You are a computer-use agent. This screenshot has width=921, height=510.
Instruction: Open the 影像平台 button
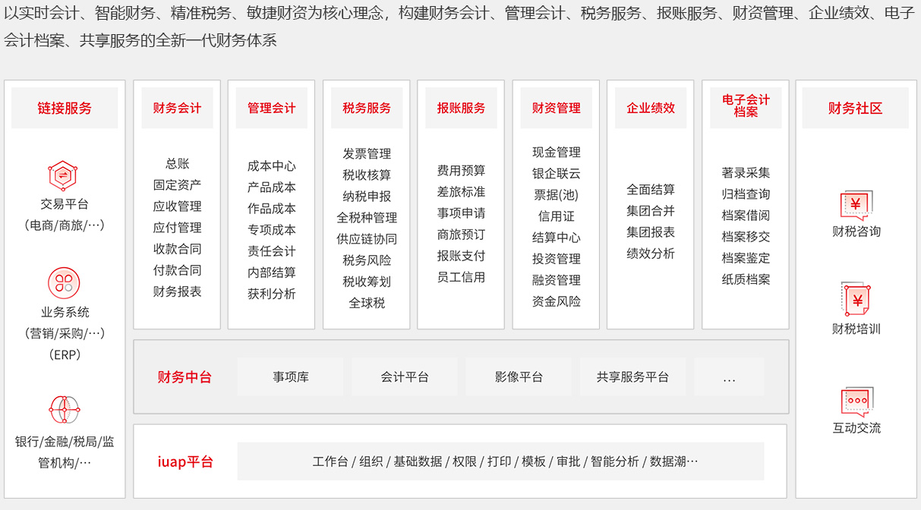[519, 377]
